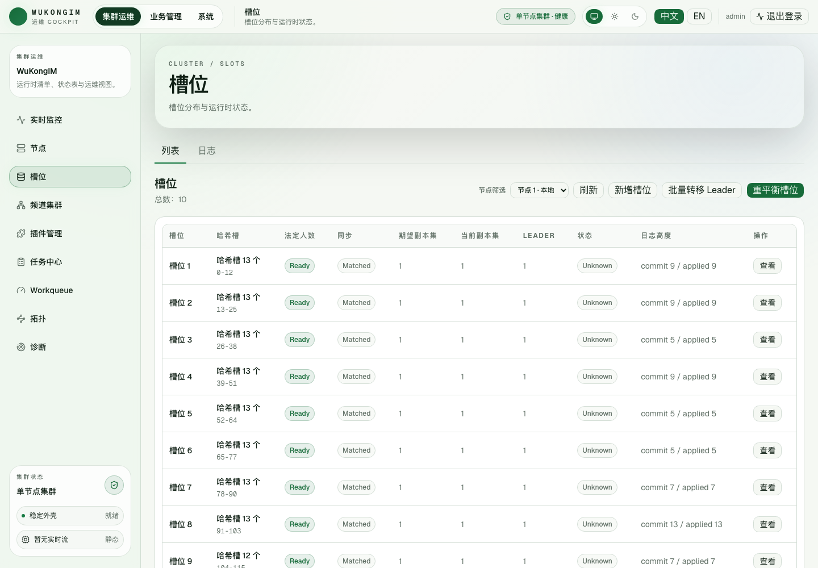818x568 pixels.
Task: Click the 槽位 5 row label
Action: 181,414
